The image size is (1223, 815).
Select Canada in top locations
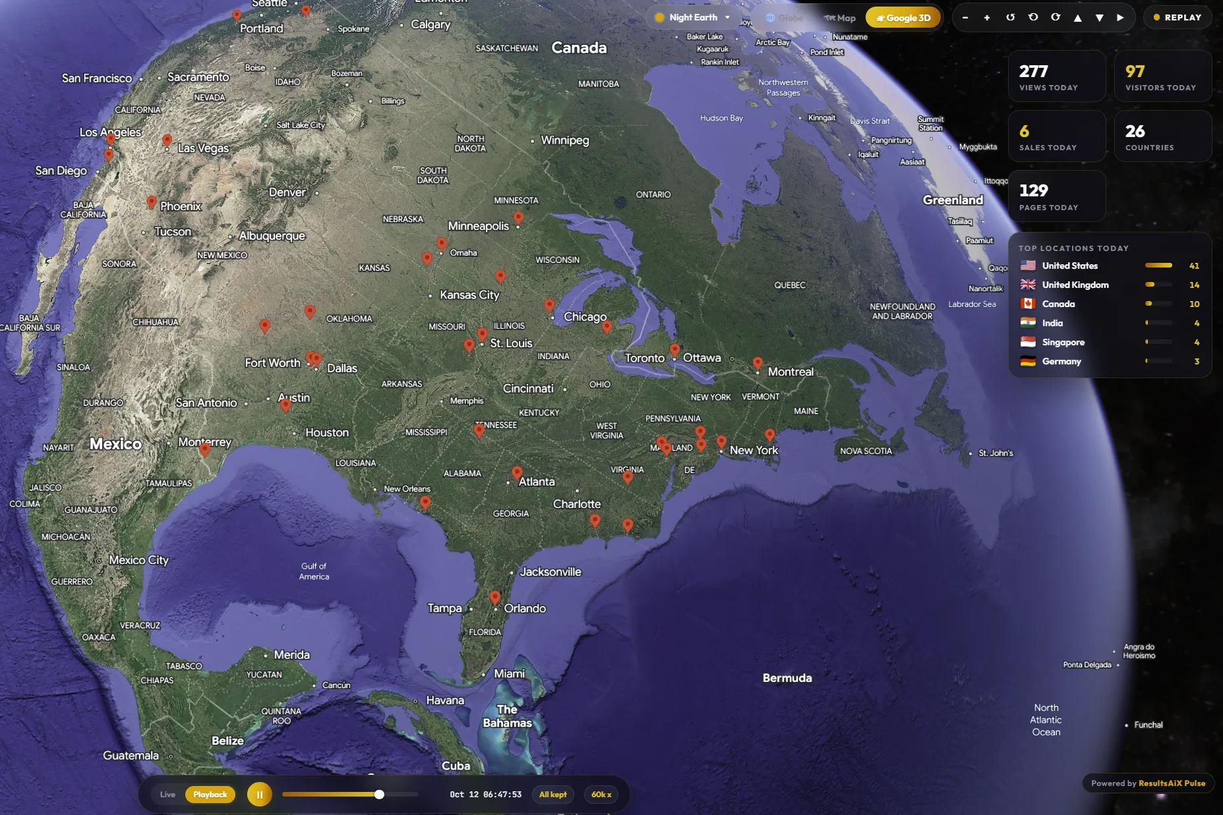click(x=1110, y=304)
